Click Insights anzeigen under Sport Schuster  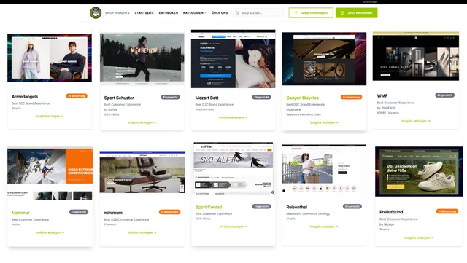(x=142, y=122)
